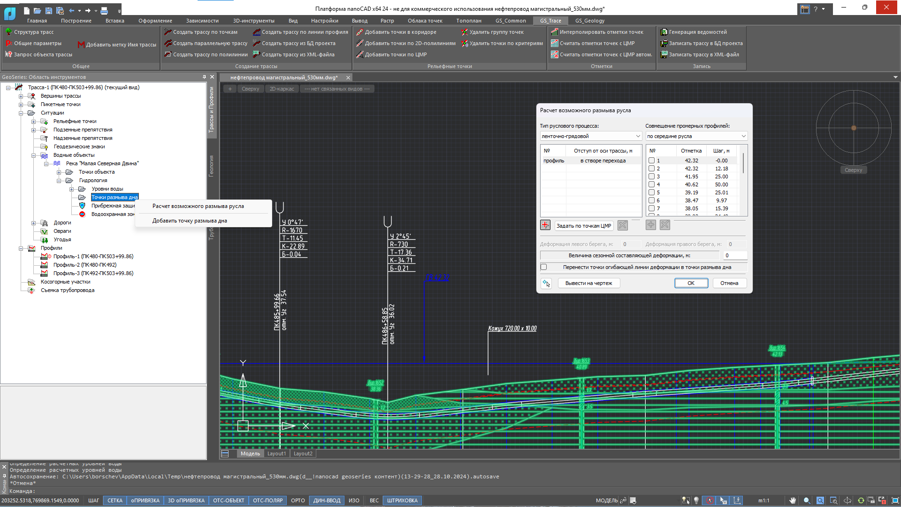Viewport: 901px width, 507px height.
Task: Check the box for row 1 (42.32)
Action: (x=651, y=161)
